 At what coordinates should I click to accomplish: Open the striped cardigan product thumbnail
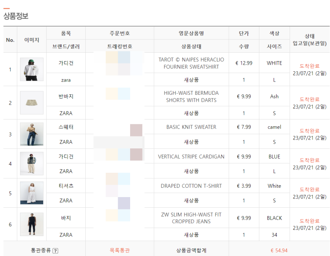tap(32, 163)
